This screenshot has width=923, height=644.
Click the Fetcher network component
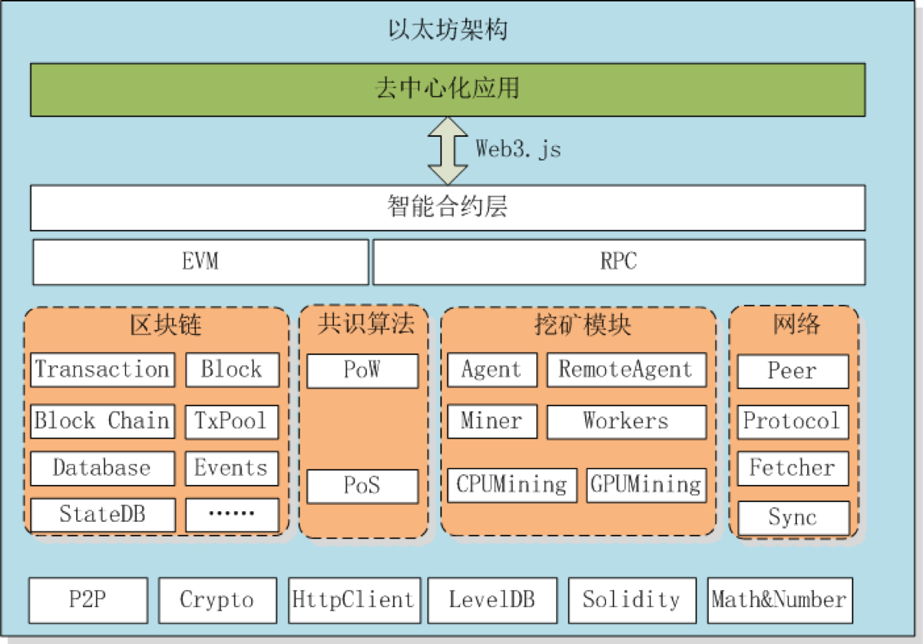click(x=792, y=468)
